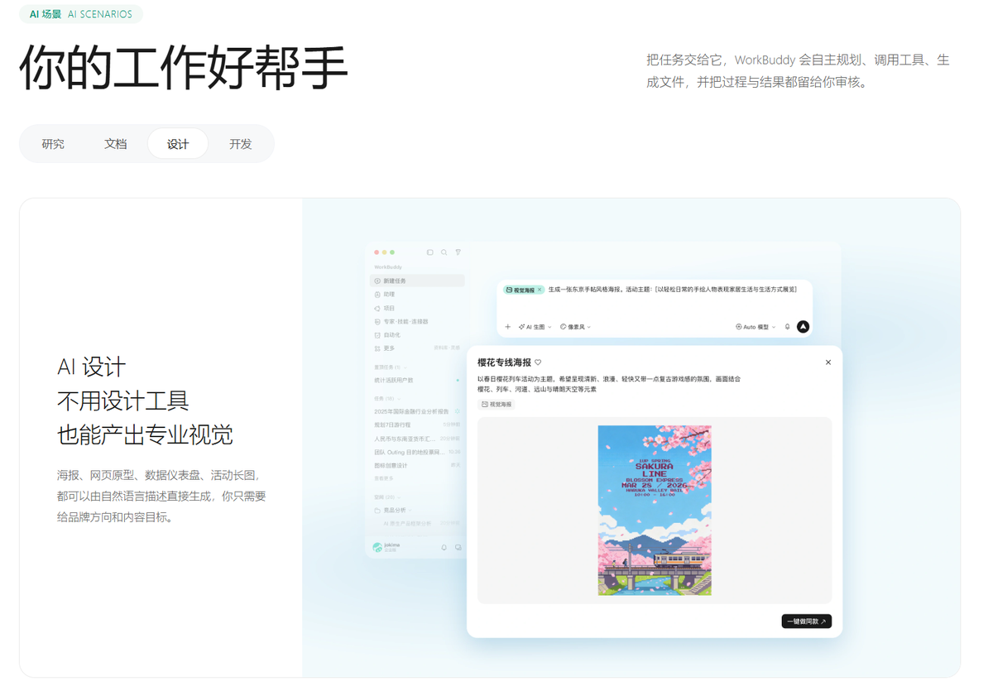This screenshot has width=993, height=691.
Task: Remove the 视觉海报 tag from prompt
Action: [x=540, y=290]
